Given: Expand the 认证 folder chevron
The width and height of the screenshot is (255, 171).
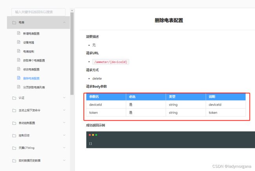Looking at the screenshot, I should 64,98.
